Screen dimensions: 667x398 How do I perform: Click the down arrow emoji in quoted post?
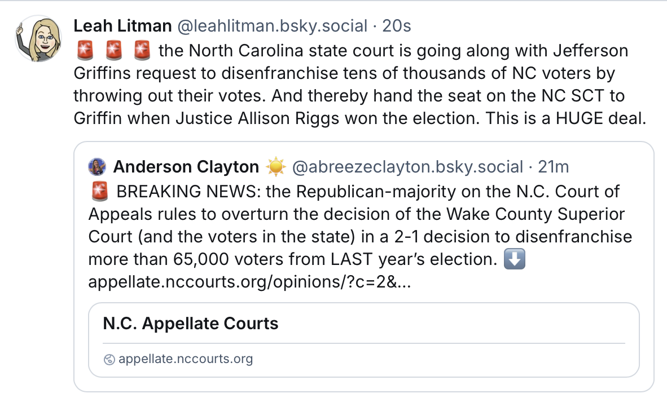pyautogui.click(x=514, y=260)
